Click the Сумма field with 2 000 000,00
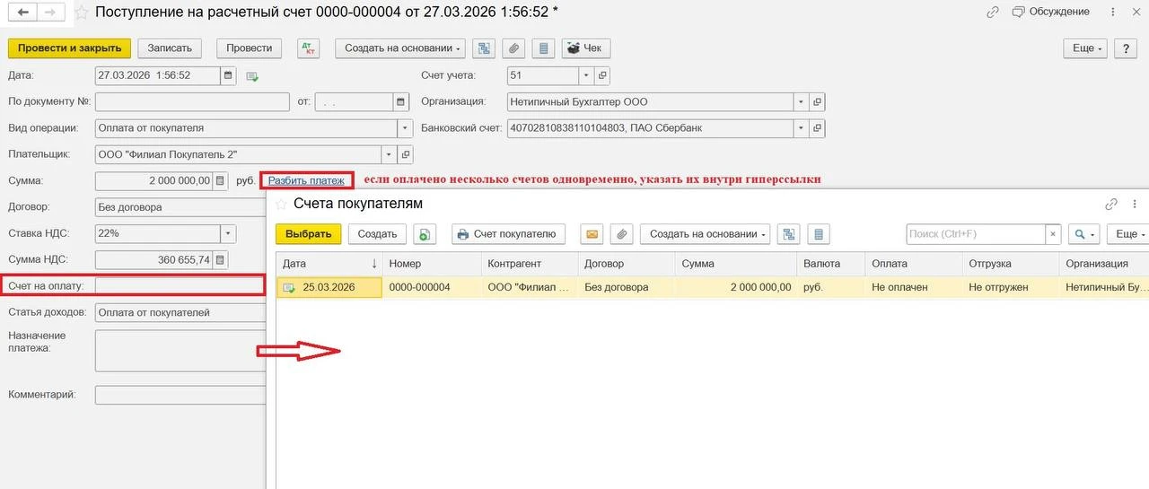This screenshot has height=489, width=1149. 153,180
